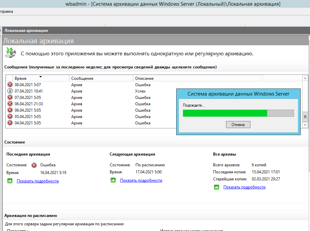Click the error icon for 04.04.2021 5:05
The width and height of the screenshot is (310, 231).
click(x=10, y=123)
